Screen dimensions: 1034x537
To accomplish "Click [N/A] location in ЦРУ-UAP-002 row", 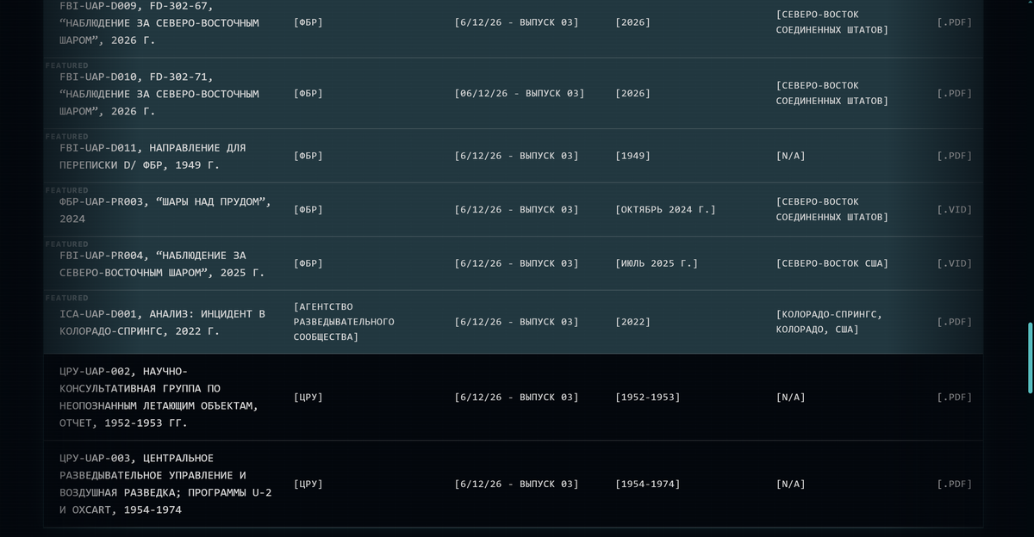I will click(x=791, y=397).
